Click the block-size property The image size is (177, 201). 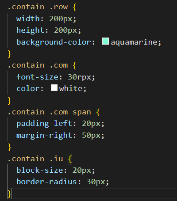point(40,170)
